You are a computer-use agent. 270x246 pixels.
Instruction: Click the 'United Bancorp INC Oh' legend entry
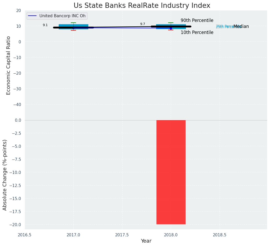[x=62, y=16]
